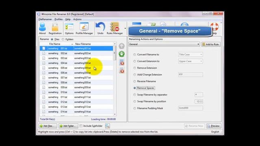Image resolution: width=260 pixels, height=146 pixels.
Task: Click the file icon of something 006.txt row
Action: click(x=43, y=73)
